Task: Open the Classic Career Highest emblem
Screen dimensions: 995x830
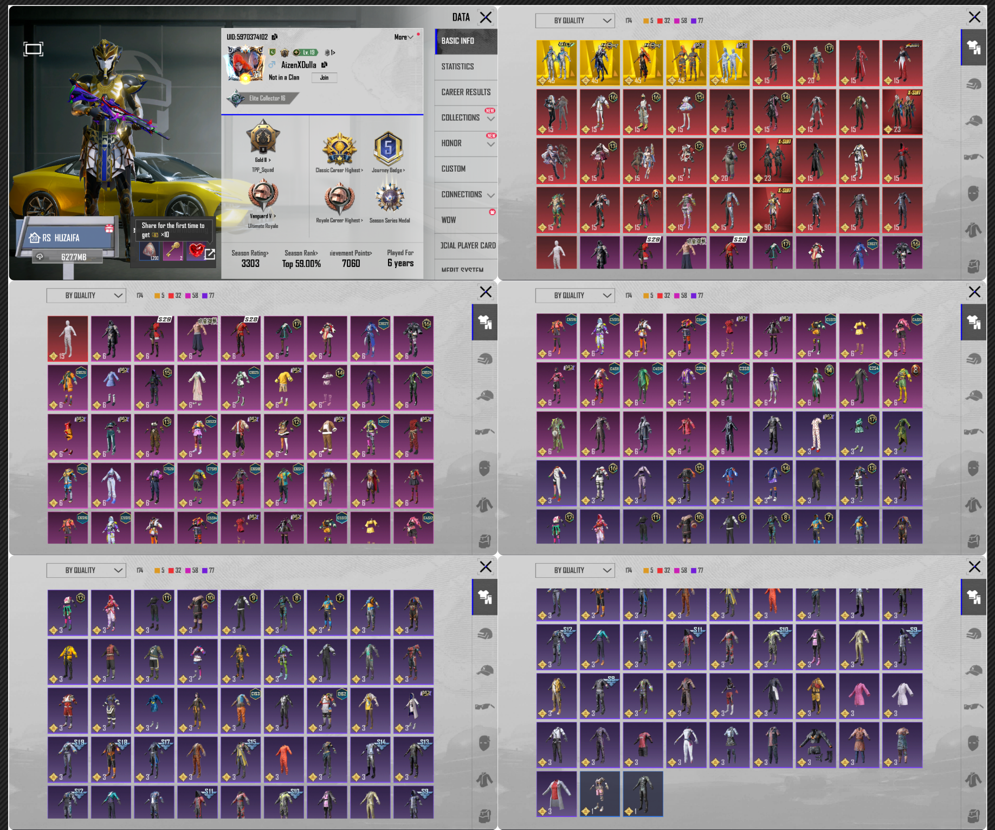Action: (x=339, y=148)
